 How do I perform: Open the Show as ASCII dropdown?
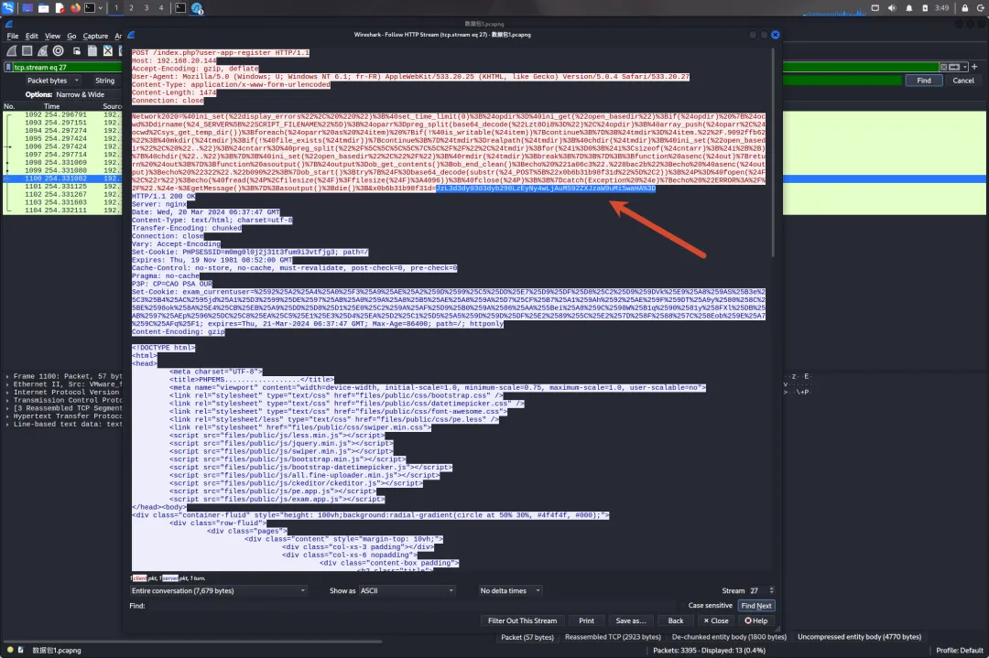(x=407, y=590)
